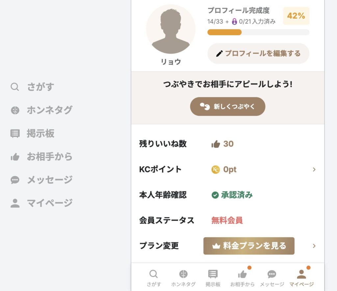Switch to the メッセージ tab in bottom navigation

(272, 277)
